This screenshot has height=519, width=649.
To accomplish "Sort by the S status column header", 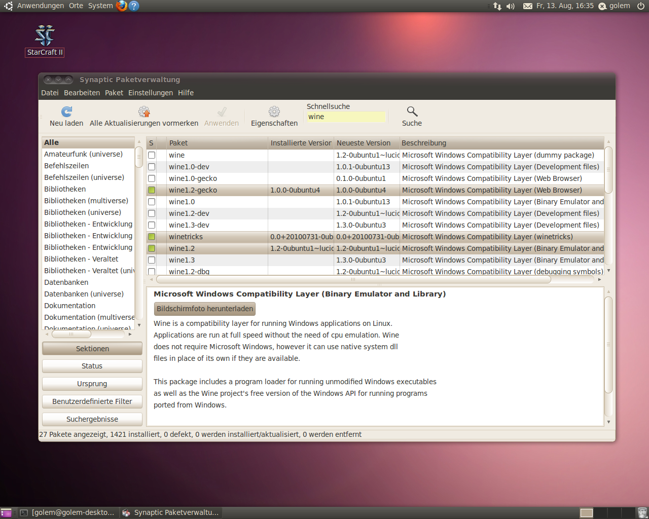I will point(152,143).
